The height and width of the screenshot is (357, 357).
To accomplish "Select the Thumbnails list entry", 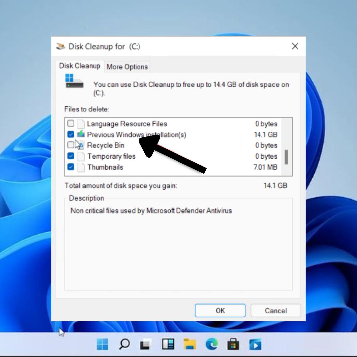I will [x=105, y=167].
